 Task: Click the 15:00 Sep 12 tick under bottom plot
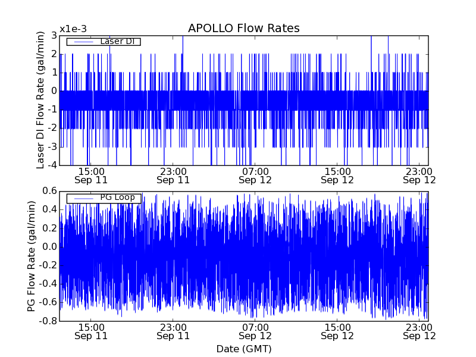point(337,331)
